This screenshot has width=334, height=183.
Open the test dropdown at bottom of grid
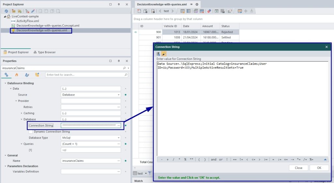pyautogui.click(x=146, y=174)
